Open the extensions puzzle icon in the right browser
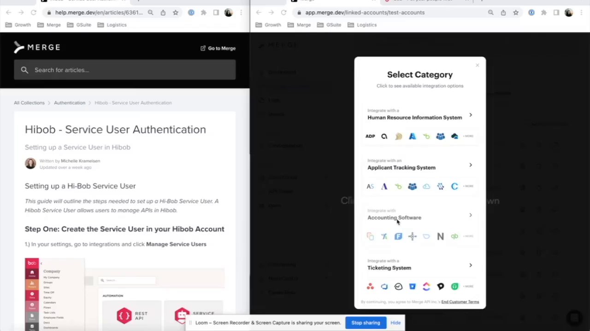590x331 pixels. point(544,12)
